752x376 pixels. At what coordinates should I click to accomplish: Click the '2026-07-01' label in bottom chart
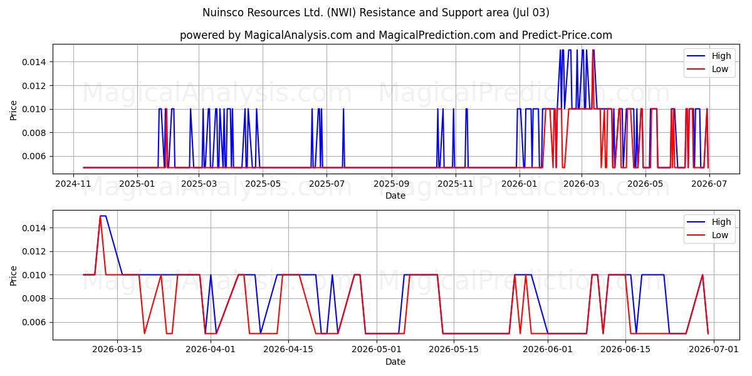click(x=714, y=350)
